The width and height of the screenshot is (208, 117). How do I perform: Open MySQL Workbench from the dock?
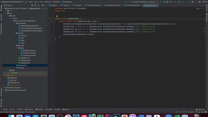(76, 116)
